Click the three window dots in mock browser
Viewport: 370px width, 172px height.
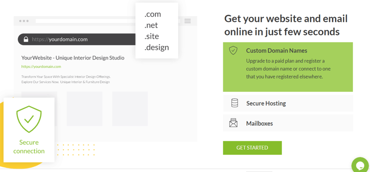point(24,21)
